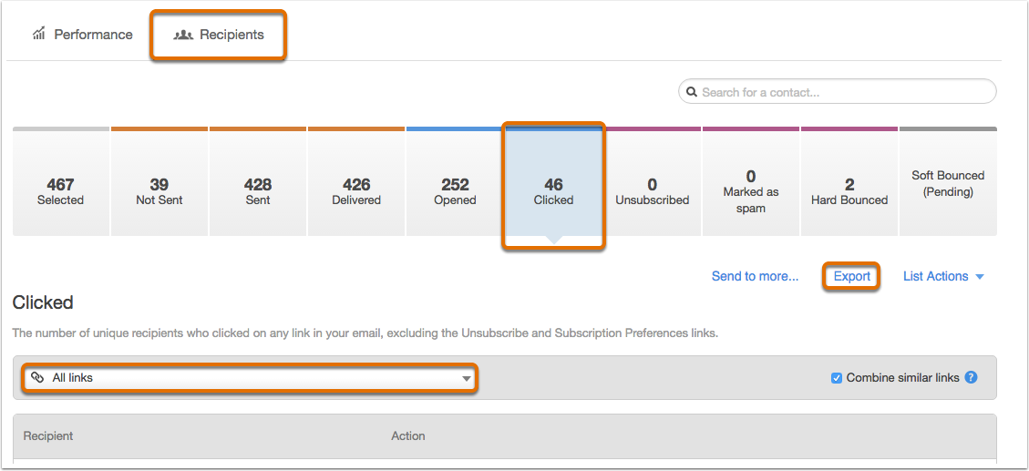Click the Export link
This screenshot has width=1029, height=471.
[x=852, y=276]
